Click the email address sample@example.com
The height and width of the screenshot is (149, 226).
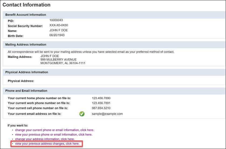(107, 114)
